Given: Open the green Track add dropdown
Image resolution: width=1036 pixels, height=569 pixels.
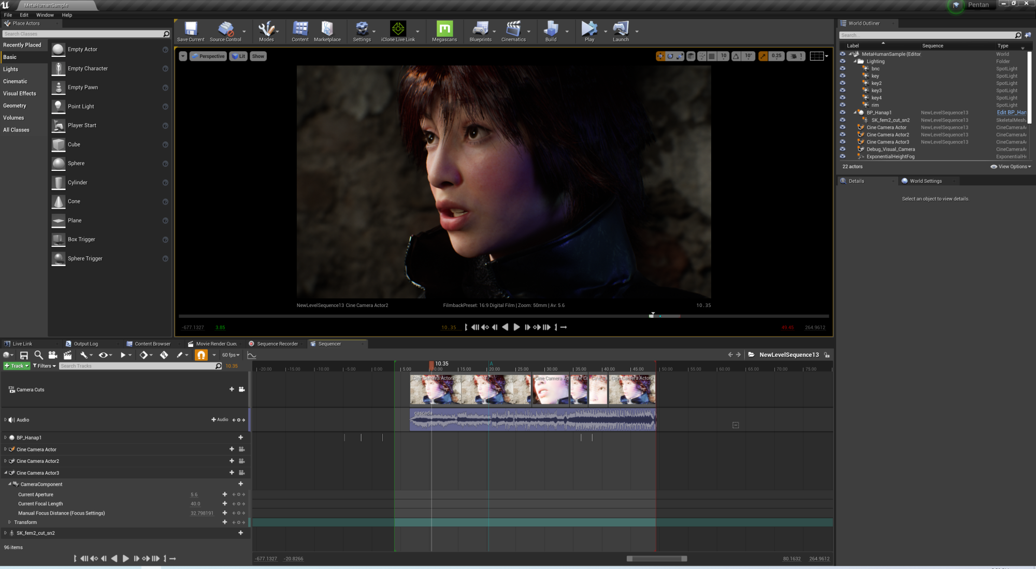Looking at the screenshot, I should click(17, 366).
